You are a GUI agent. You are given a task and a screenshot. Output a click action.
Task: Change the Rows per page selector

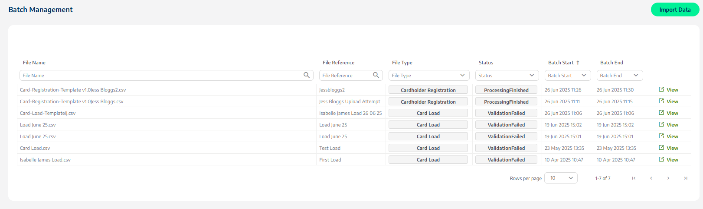[561, 178]
